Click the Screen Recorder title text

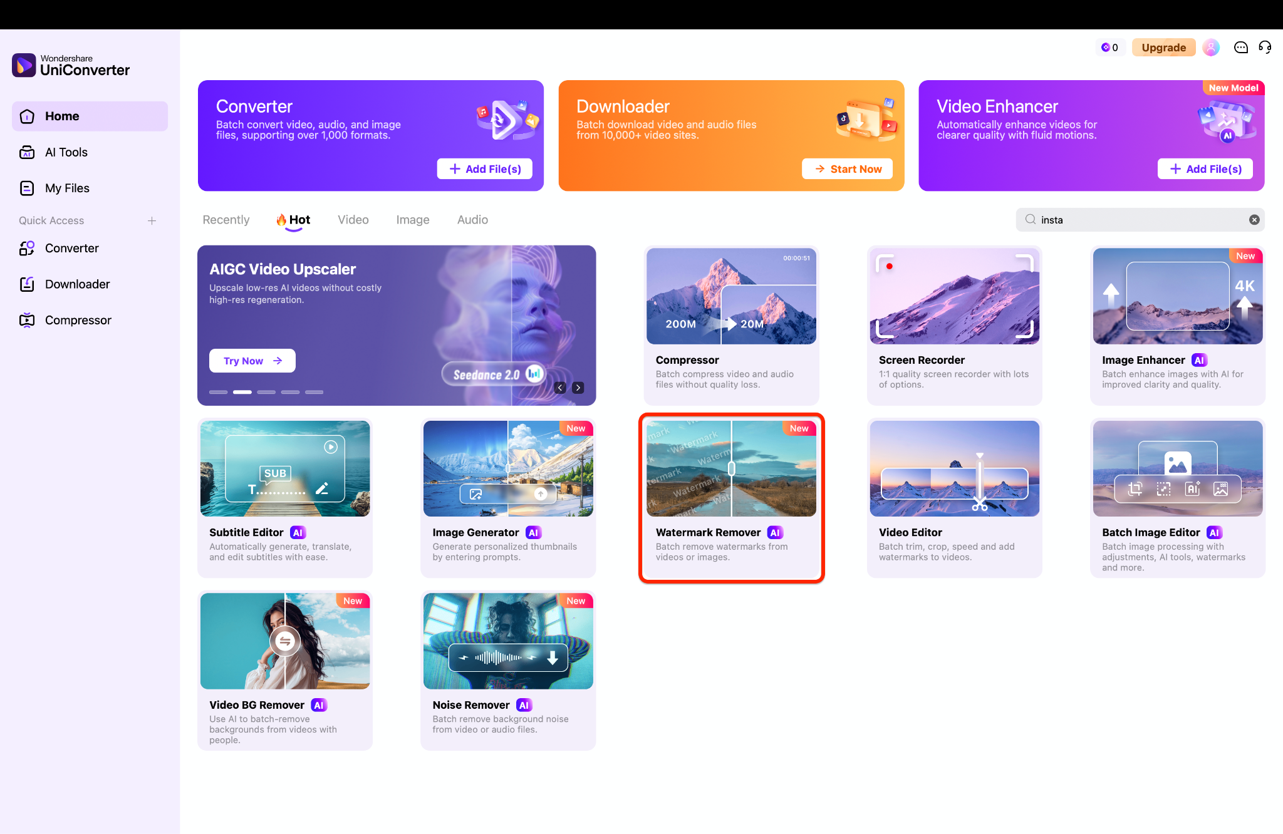point(922,360)
